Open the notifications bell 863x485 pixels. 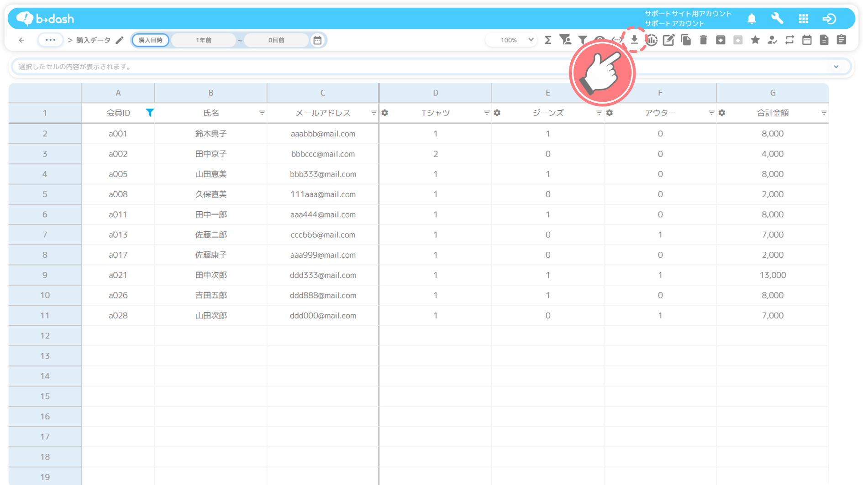752,19
